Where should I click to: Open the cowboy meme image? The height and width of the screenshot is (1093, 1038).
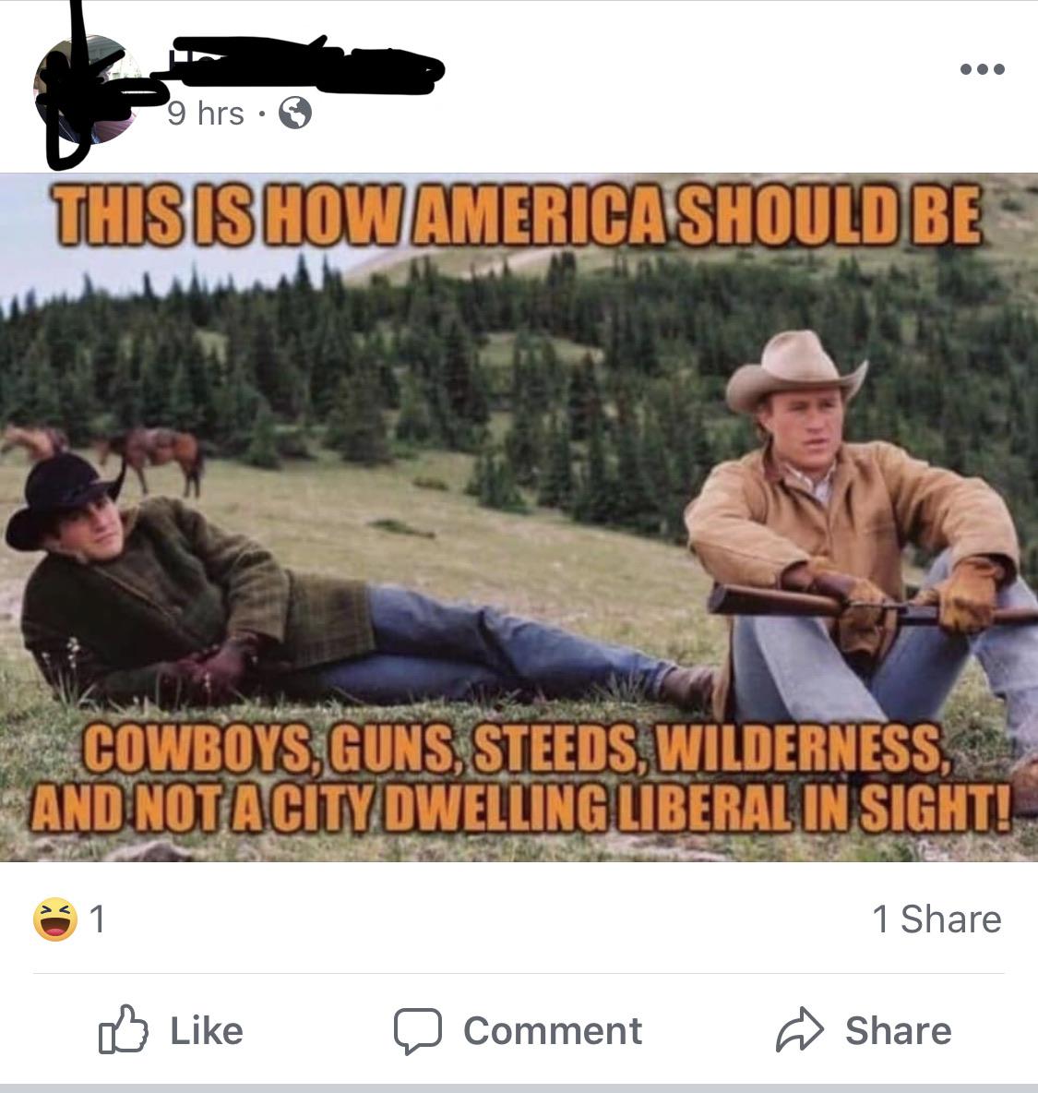tap(519, 517)
